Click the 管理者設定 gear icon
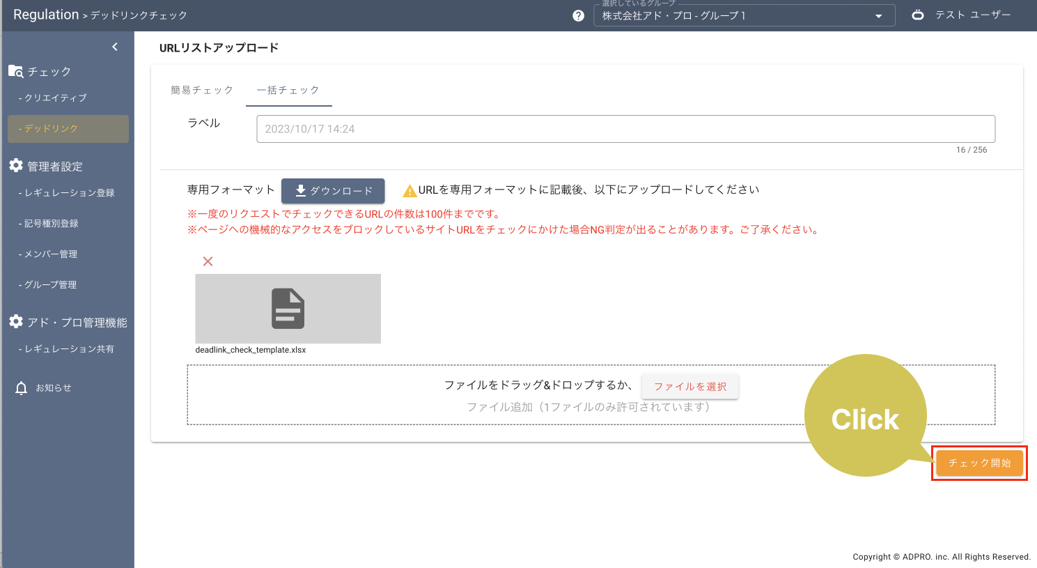 tap(16, 165)
